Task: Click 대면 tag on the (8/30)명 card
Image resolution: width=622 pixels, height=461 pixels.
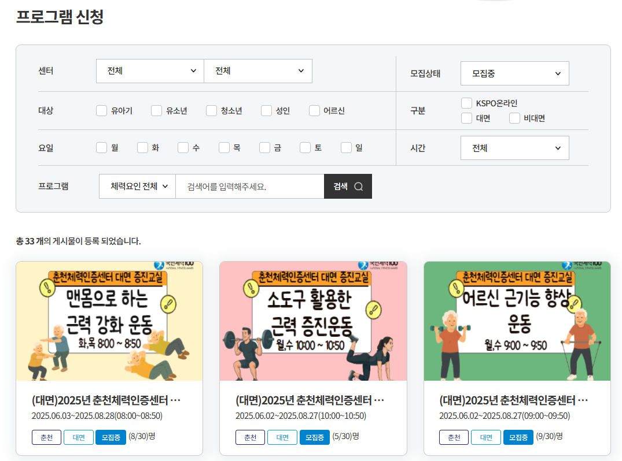Action: tap(79, 437)
